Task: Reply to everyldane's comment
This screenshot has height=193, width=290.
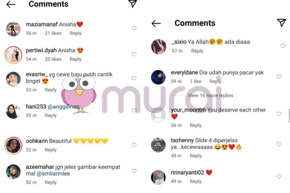Action: click(x=215, y=81)
